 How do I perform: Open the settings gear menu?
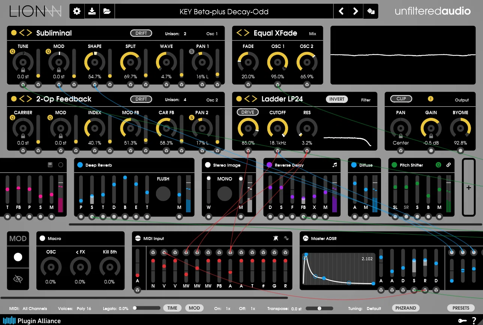click(x=77, y=11)
